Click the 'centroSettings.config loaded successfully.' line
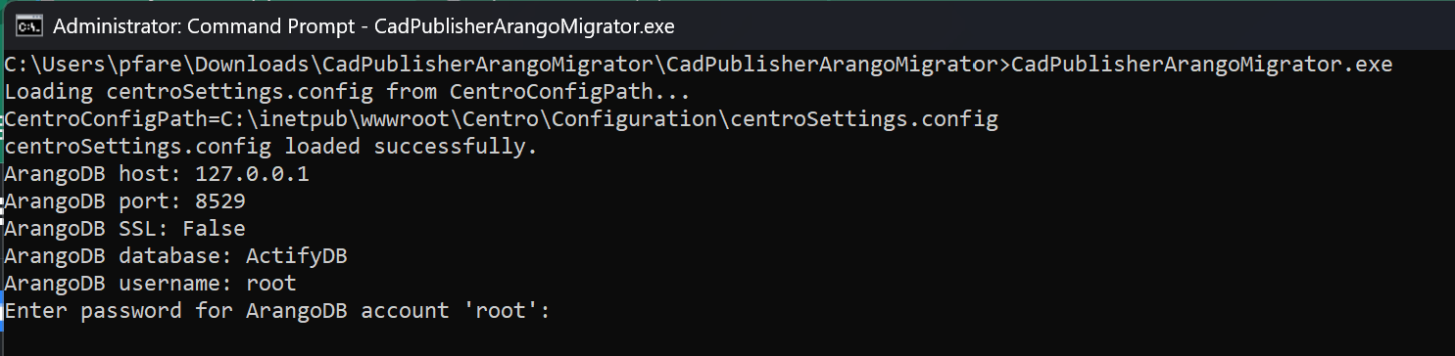This screenshot has height=356, width=1455. [x=272, y=148]
